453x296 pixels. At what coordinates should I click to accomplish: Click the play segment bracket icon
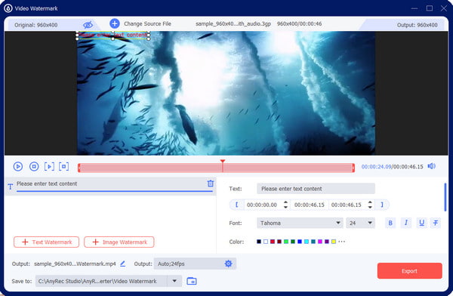(x=49, y=166)
